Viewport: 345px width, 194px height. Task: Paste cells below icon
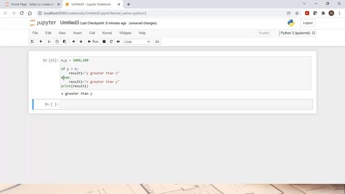point(65,41)
